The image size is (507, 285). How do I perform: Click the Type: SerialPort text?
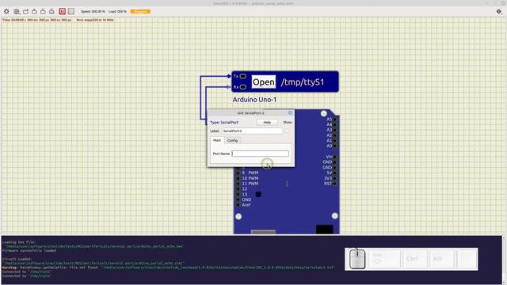coord(224,123)
